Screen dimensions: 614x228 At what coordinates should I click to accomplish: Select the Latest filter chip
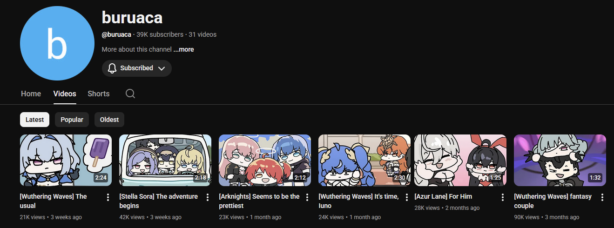click(x=34, y=120)
